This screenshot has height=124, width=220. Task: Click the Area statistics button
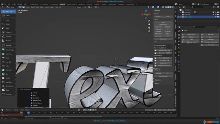pyautogui.click(x=168, y=17)
